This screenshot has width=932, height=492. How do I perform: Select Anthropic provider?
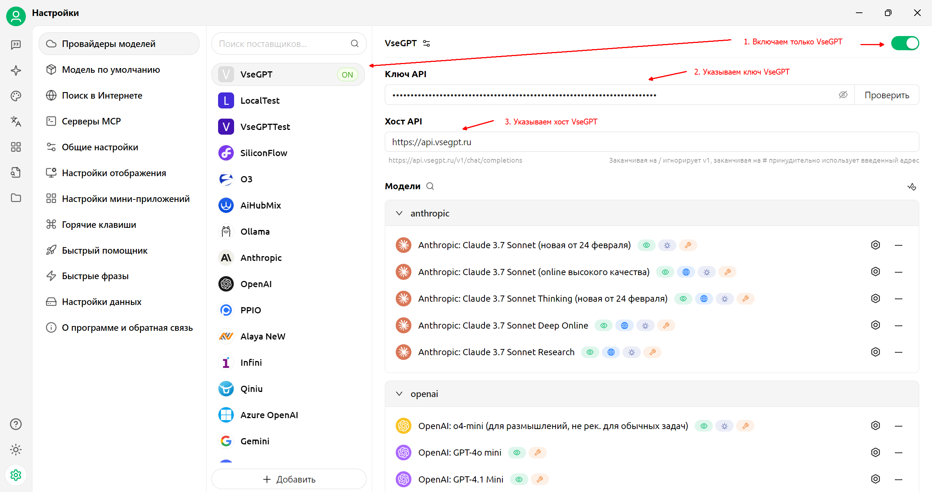click(288, 258)
